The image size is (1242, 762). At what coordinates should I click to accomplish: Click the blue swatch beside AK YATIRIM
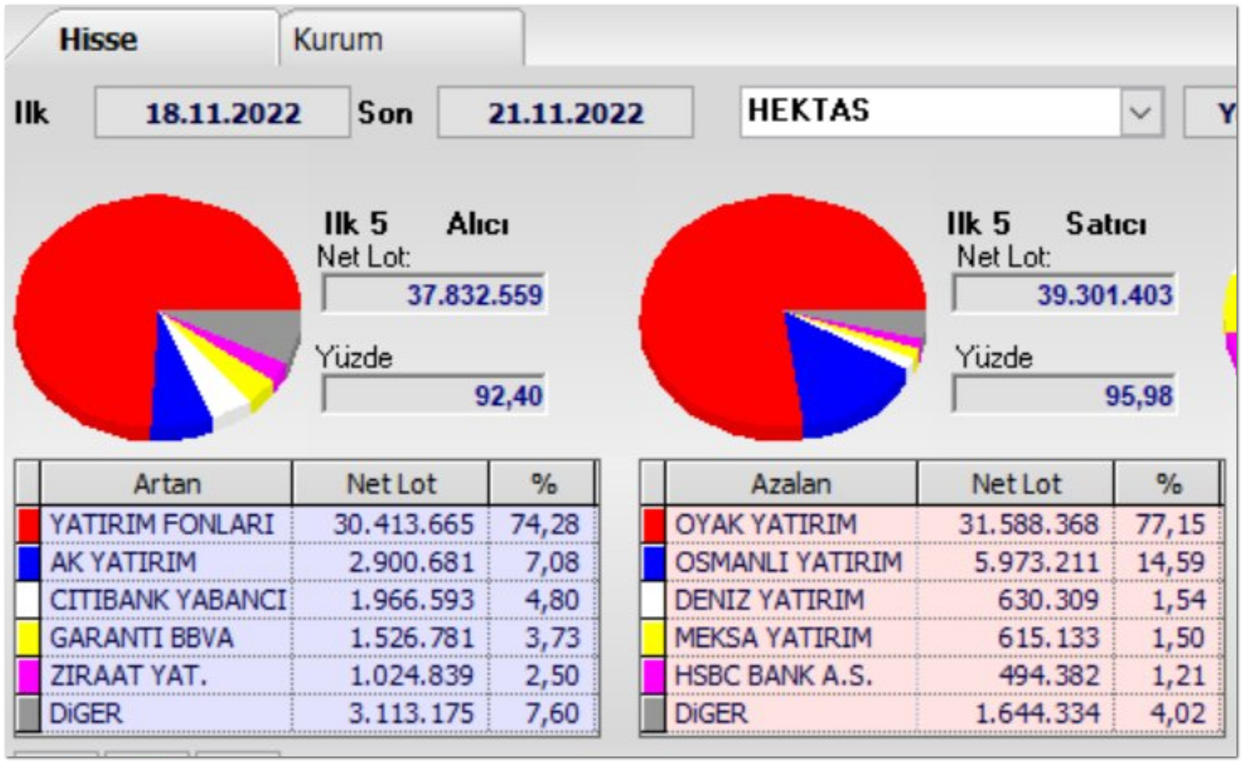(x=28, y=562)
